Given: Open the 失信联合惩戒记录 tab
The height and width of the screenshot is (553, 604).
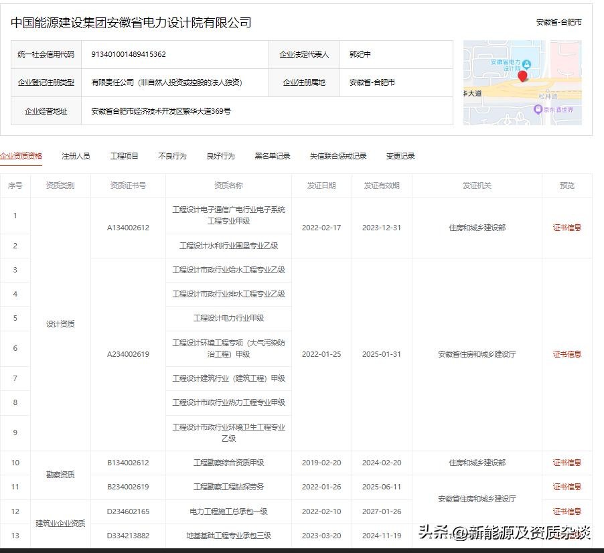Looking at the screenshot, I should (337, 156).
